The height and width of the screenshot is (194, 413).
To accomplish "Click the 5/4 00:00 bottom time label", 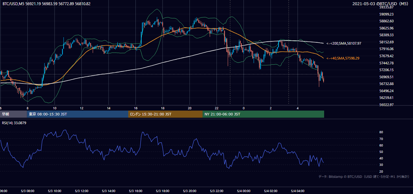I will pyautogui.click(x=243, y=191).
